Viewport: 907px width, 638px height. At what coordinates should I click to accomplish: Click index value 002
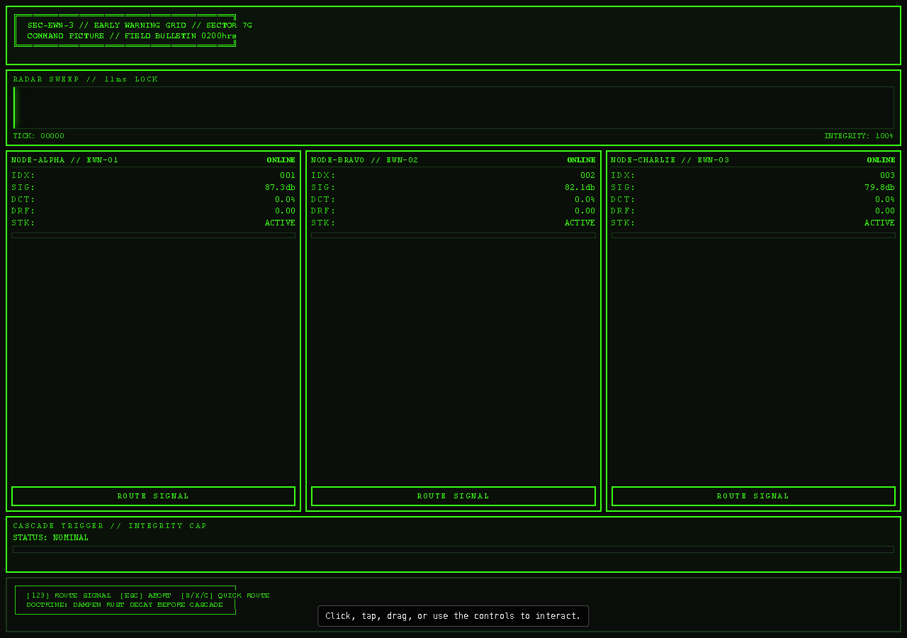588,176
